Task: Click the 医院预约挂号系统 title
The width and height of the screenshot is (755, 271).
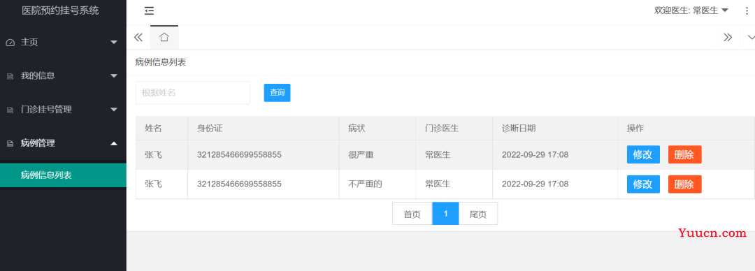Action: pos(60,10)
